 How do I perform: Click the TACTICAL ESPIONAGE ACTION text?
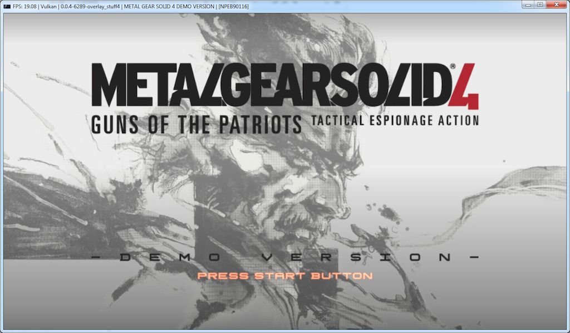[395, 120]
